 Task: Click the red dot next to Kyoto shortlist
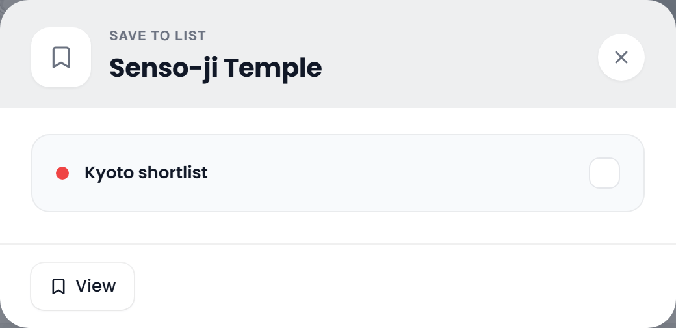tap(62, 173)
